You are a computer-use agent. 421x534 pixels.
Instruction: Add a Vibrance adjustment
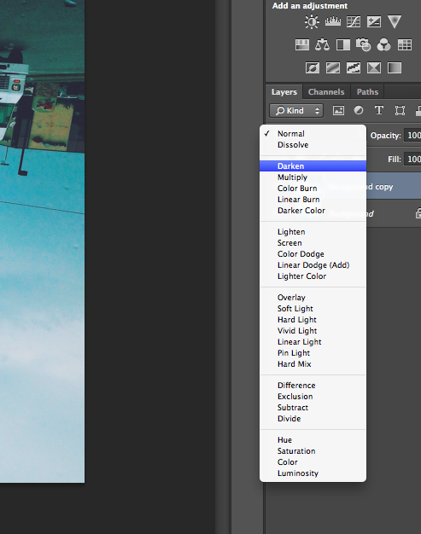(x=395, y=22)
